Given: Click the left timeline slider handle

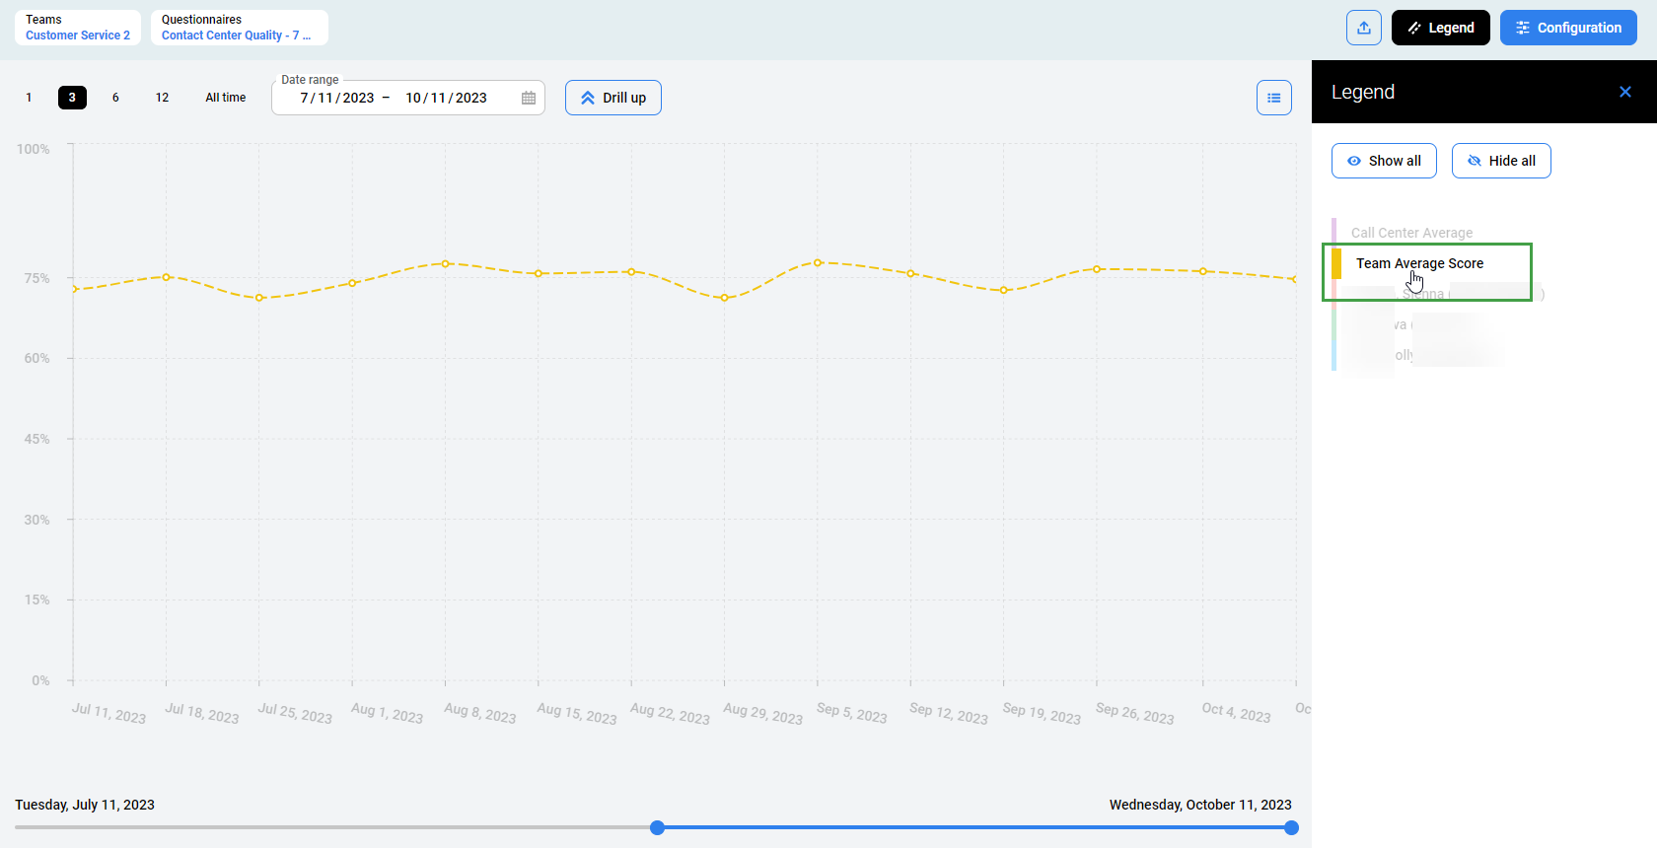Looking at the screenshot, I should pos(657,827).
